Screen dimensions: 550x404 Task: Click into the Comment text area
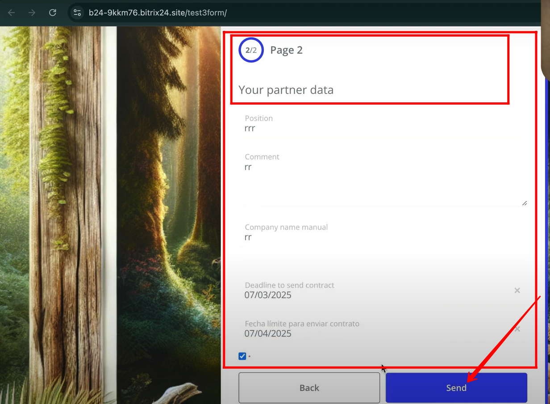point(384,178)
